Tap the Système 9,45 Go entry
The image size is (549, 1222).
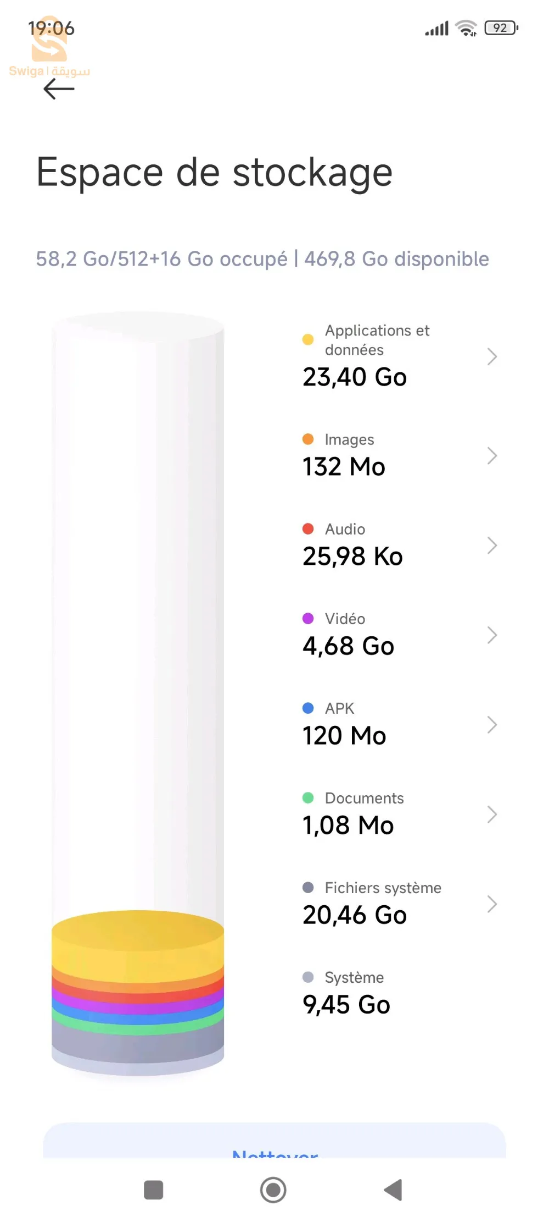(x=347, y=994)
